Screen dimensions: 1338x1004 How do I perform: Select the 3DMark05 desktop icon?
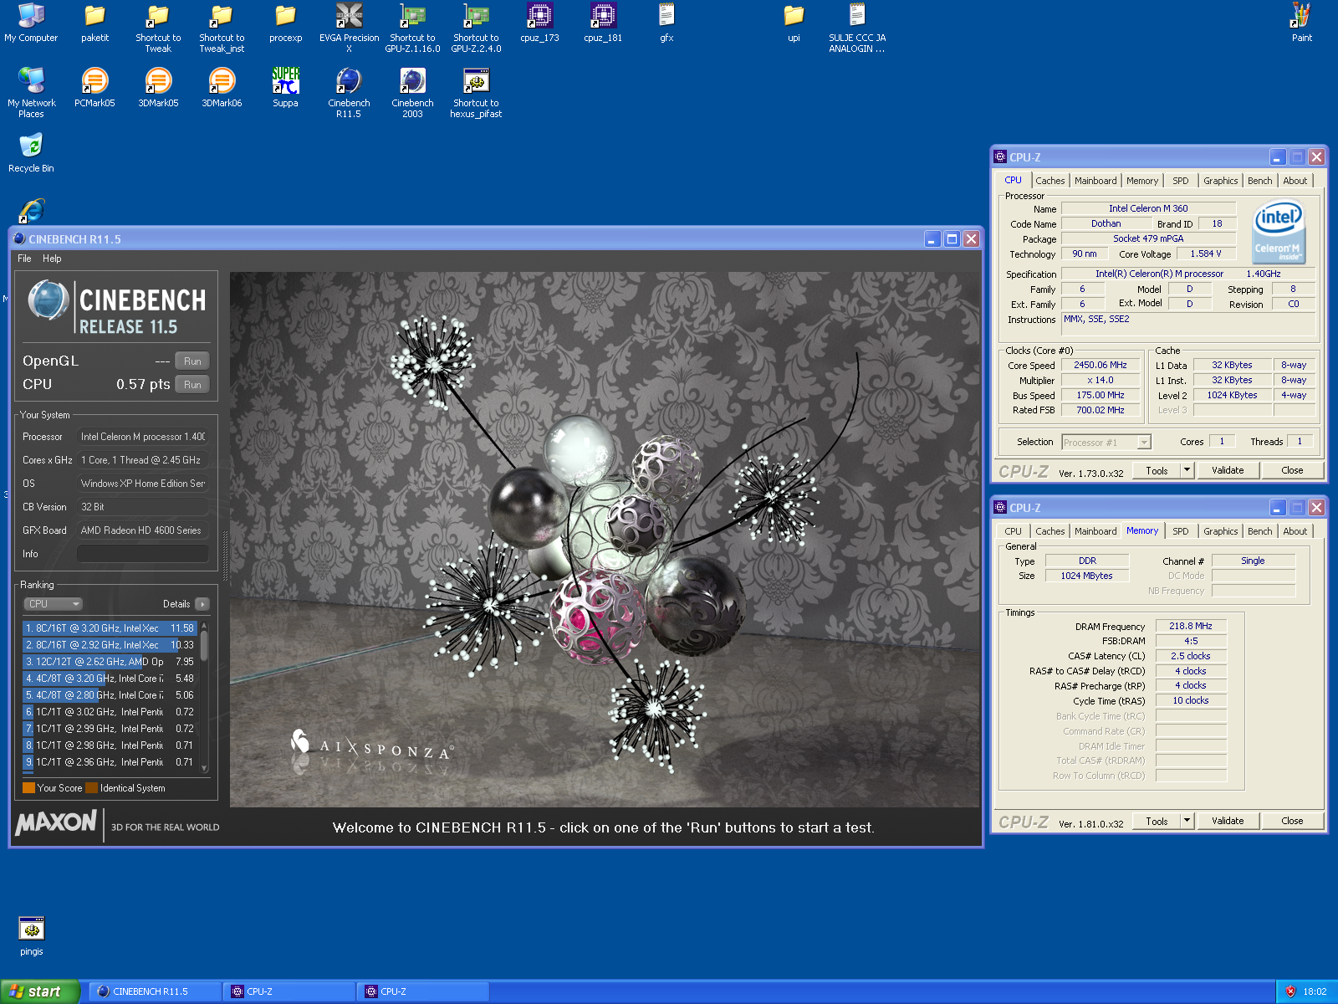158,88
